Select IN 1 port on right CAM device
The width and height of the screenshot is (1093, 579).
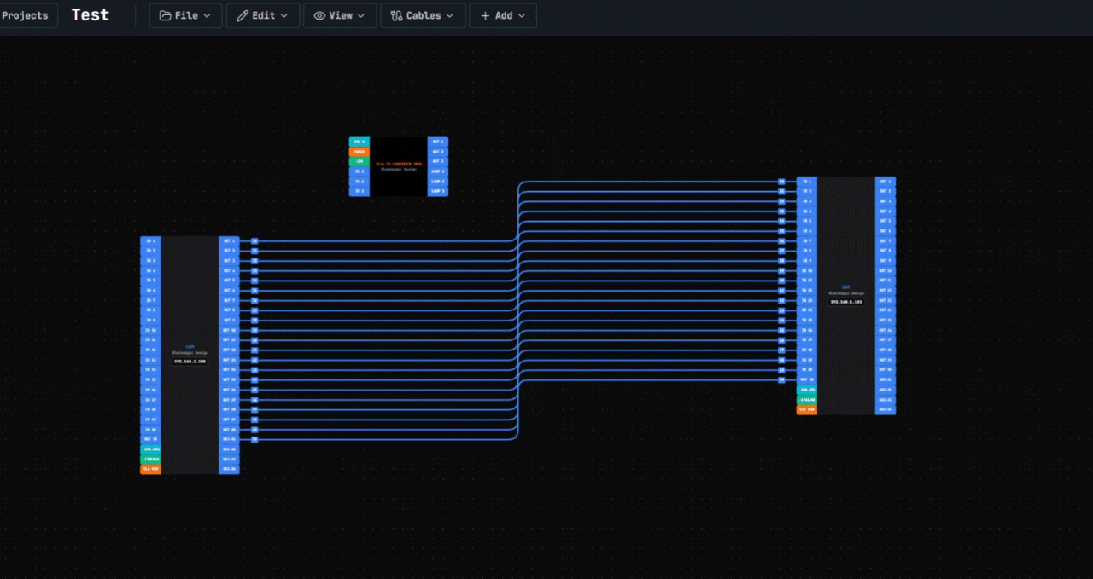point(807,182)
